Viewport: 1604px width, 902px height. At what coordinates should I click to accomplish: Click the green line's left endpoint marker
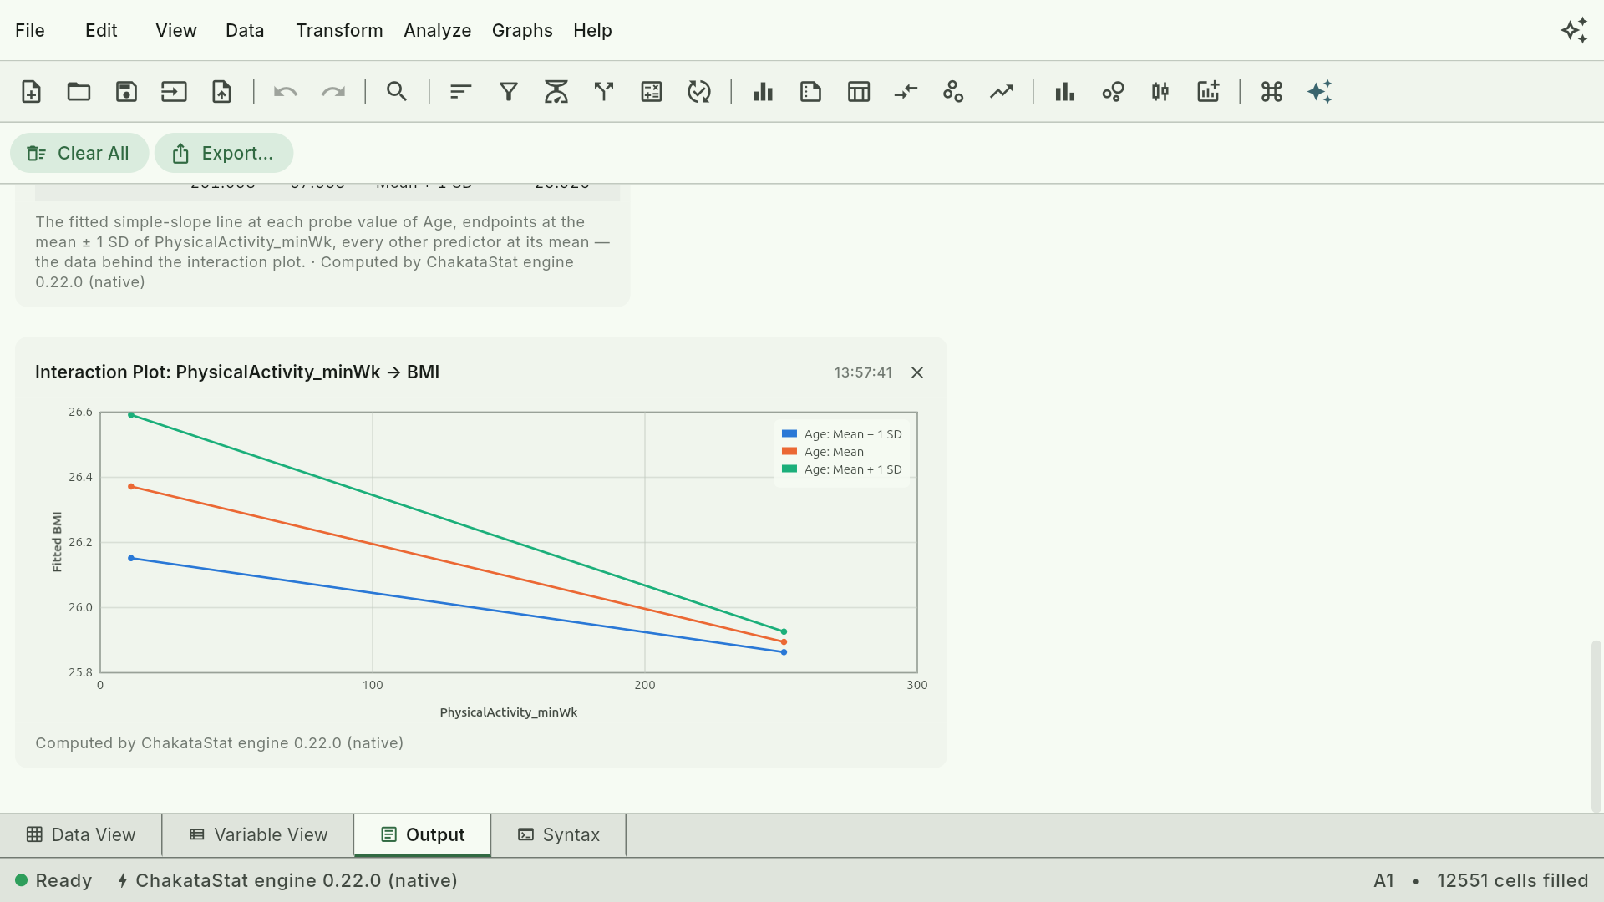tap(131, 415)
